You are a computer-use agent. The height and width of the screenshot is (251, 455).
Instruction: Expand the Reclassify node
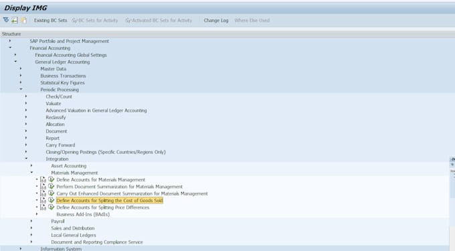(x=26, y=117)
